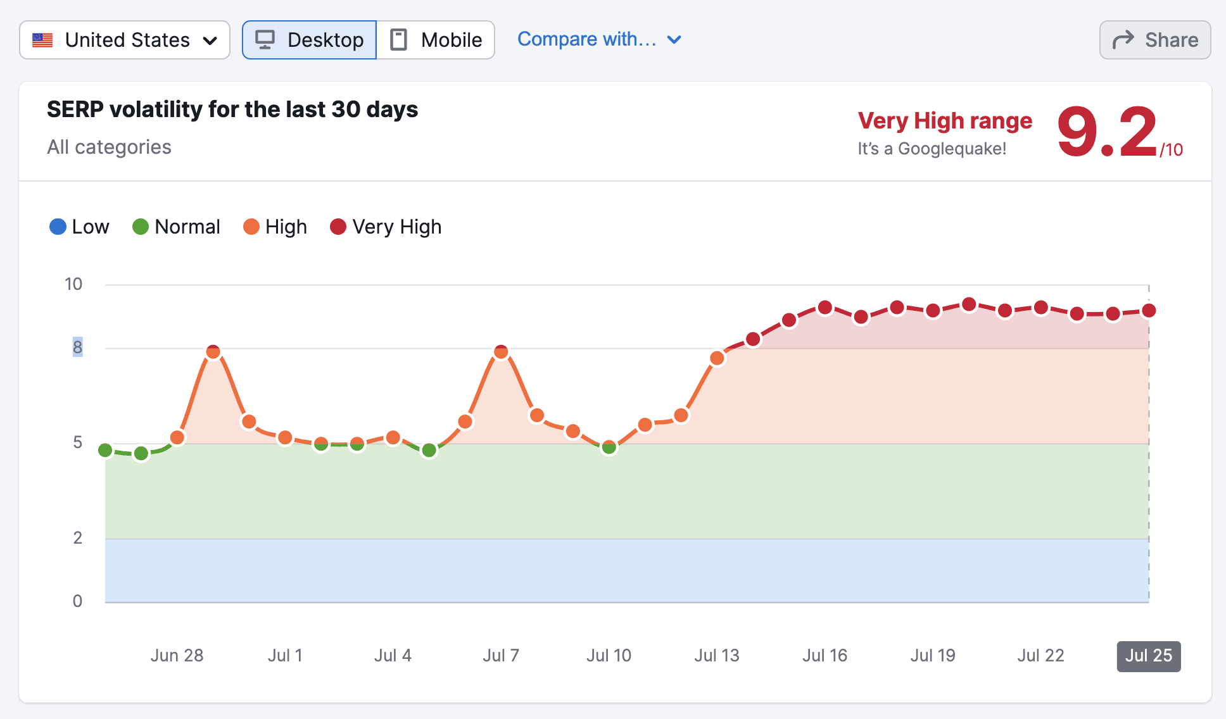Toggle the High legend orange dot
Image resolution: width=1226 pixels, height=719 pixels.
251,227
